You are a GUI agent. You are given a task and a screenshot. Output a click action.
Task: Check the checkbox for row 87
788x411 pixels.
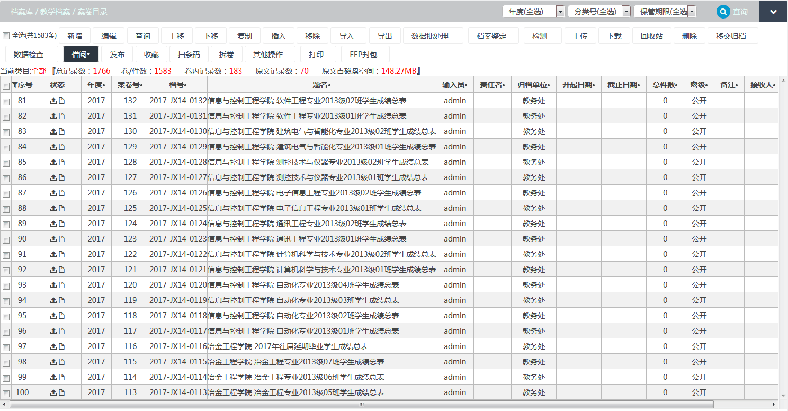[x=6, y=194]
